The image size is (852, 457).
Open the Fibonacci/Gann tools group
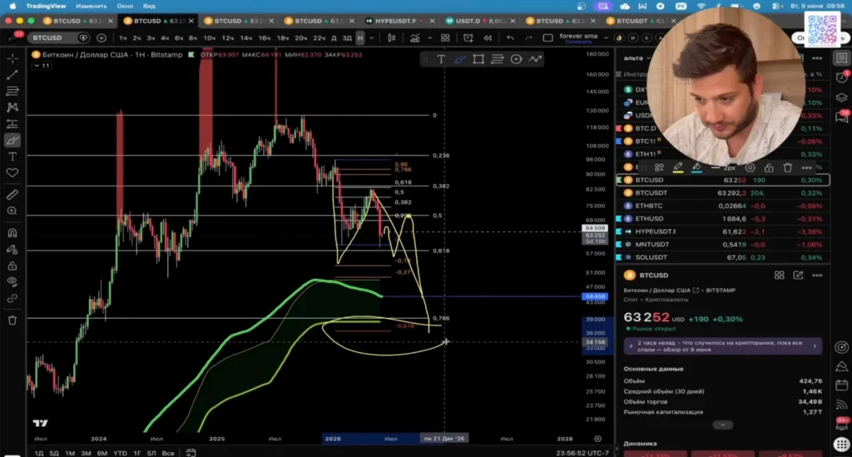12,91
